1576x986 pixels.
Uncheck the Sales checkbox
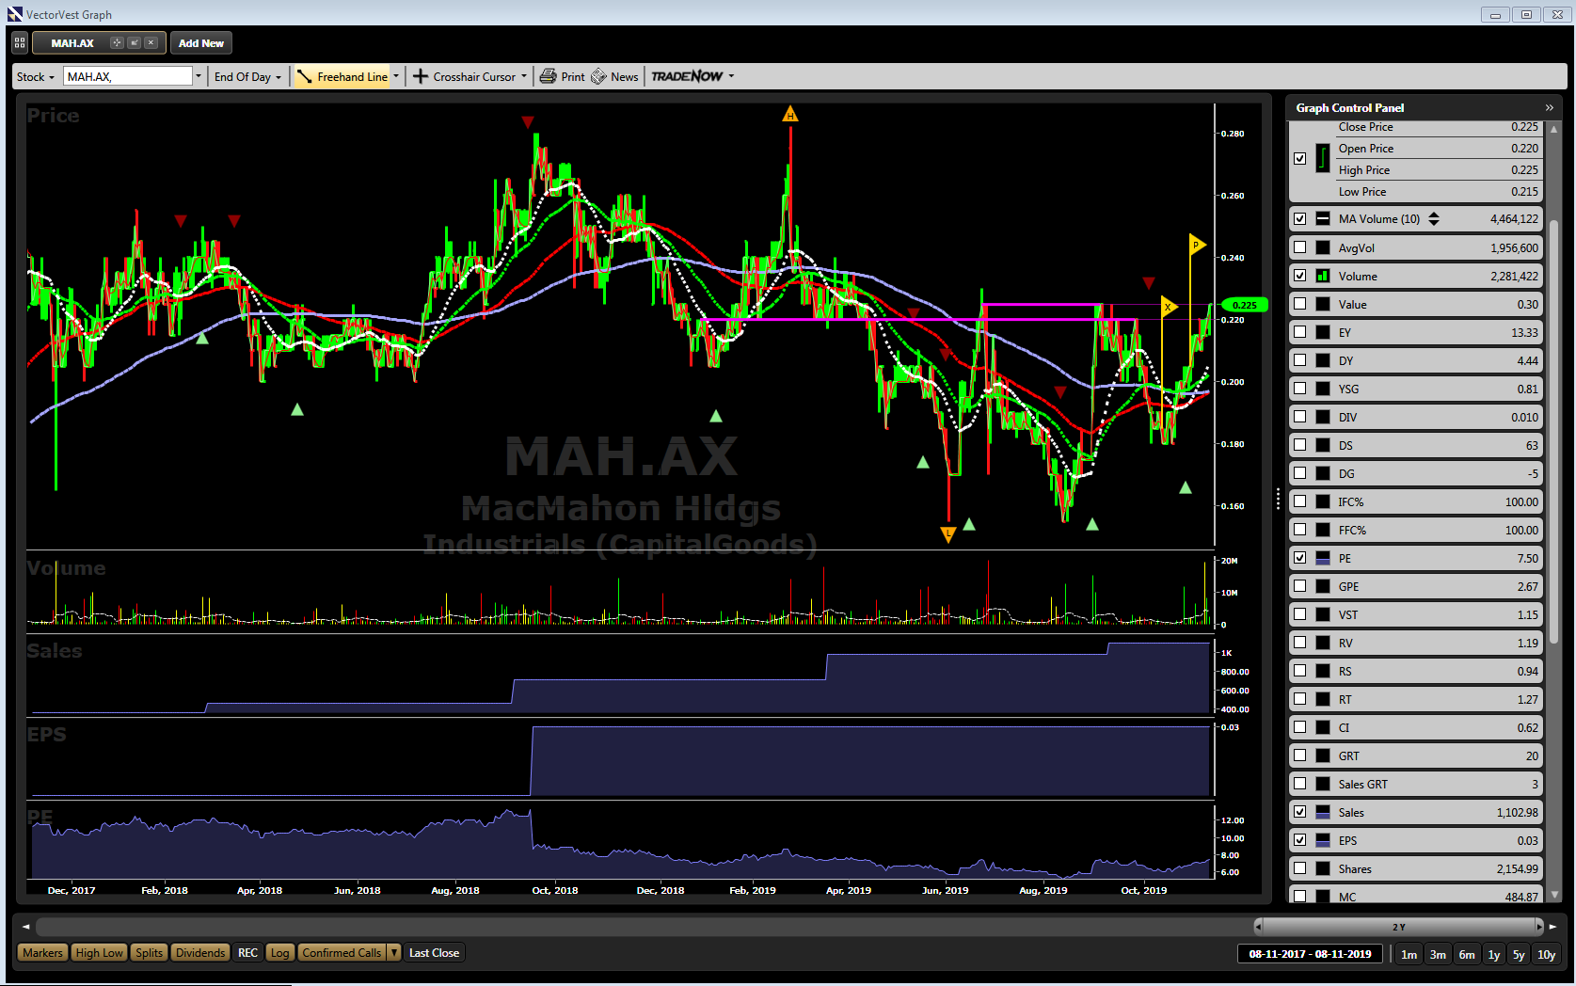click(x=1299, y=812)
